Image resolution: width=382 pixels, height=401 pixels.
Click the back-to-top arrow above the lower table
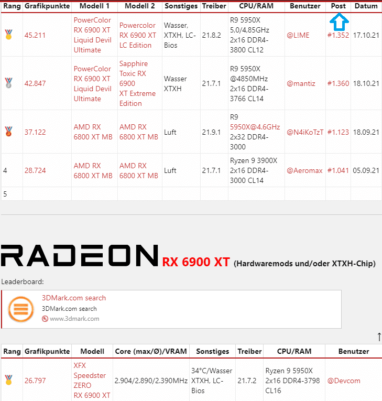click(x=379, y=337)
